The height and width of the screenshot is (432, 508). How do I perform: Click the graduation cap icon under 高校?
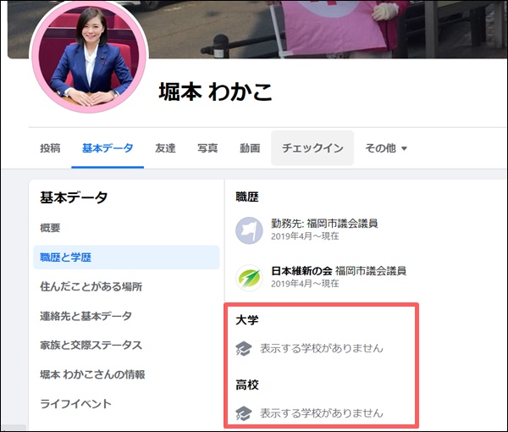pos(243,413)
